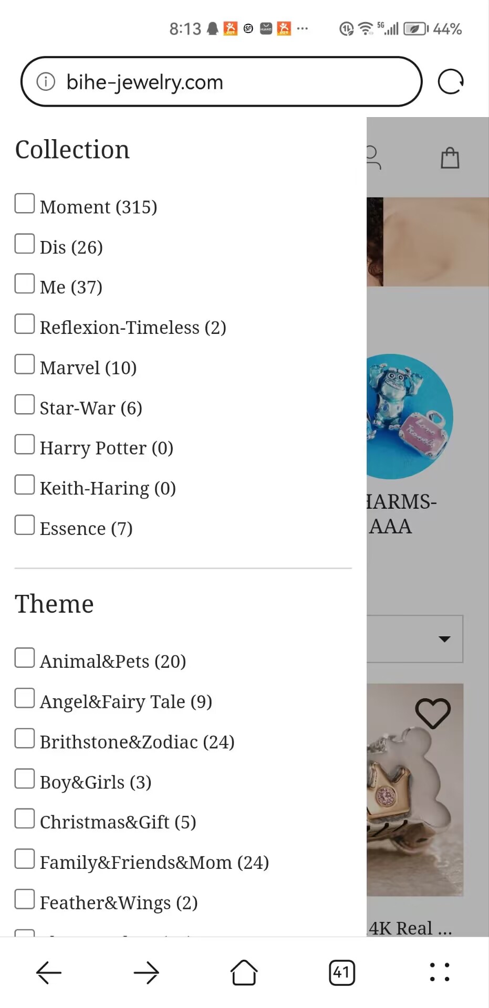The height and width of the screenshot is (1008, 489).
Task: Open the browser four-dot menu
Action: tap(440, 972)
